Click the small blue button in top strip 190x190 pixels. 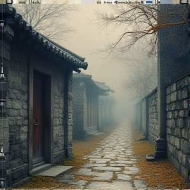[149, 2]
